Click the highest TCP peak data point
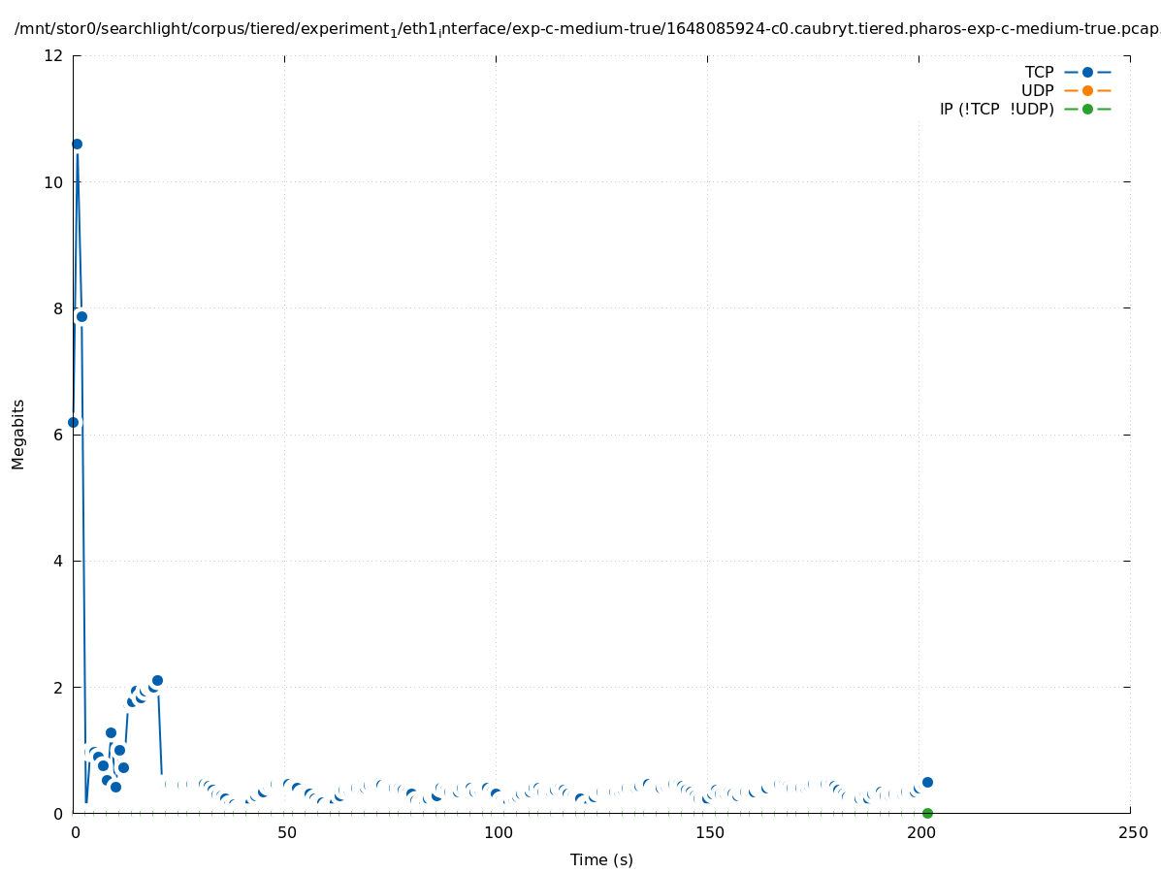The width and height of the screenshot is (1161, 873). [77, 144]
